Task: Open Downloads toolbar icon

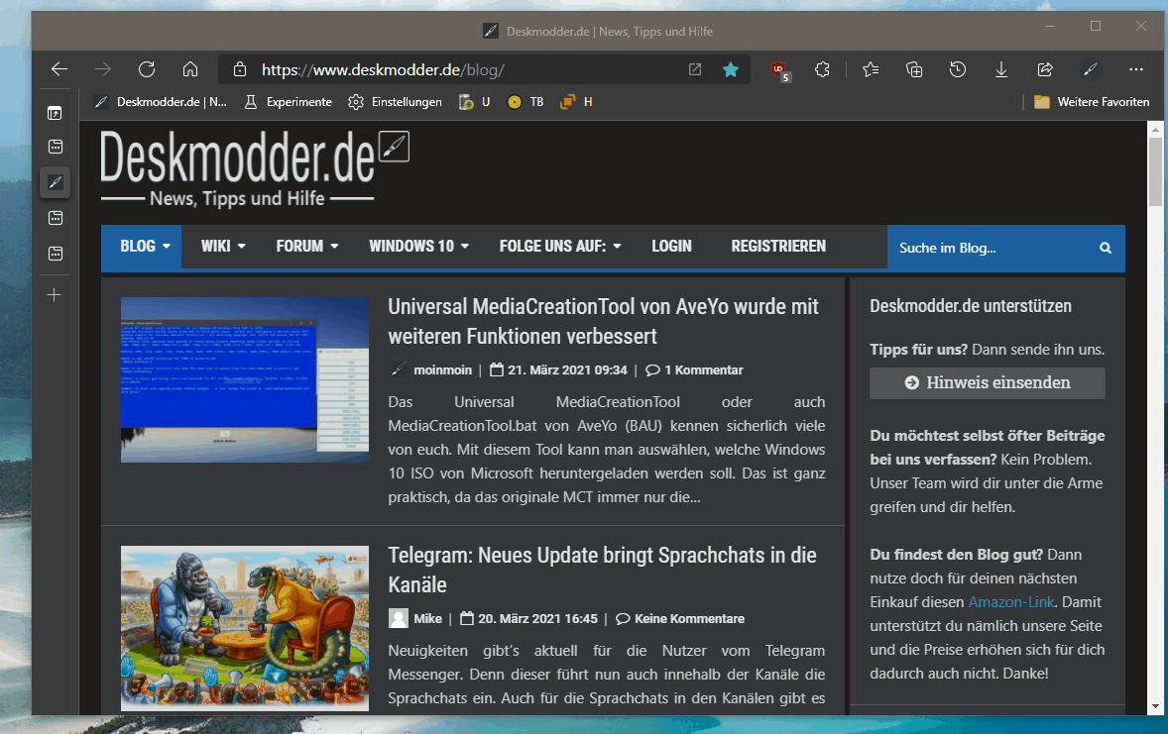Action: 1001,69
